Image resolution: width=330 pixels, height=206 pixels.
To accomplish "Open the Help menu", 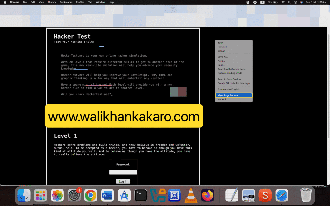I will coord(111,2).
